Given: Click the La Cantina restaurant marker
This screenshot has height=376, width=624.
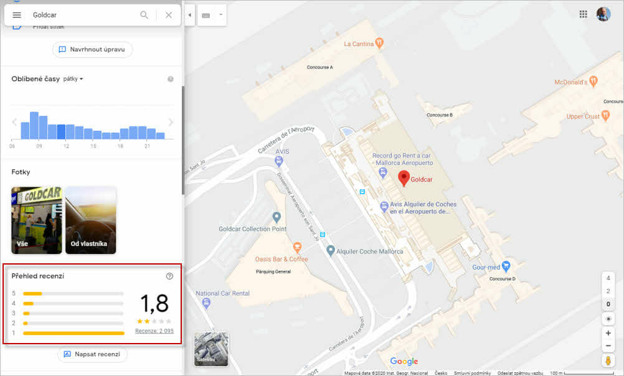Looking at the screenshot, I should click(380, 43).
